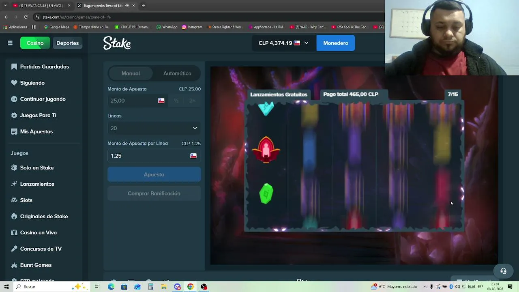Open Calculator from the taskbar
Screen dimensions: 519x292
(x=151, y=287)
